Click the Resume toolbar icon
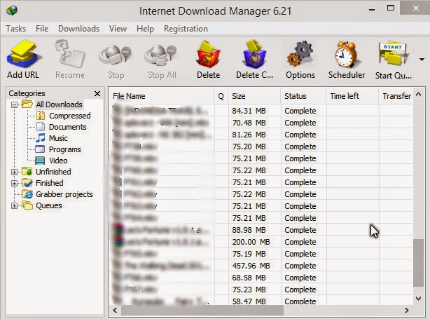 [70, 55]
